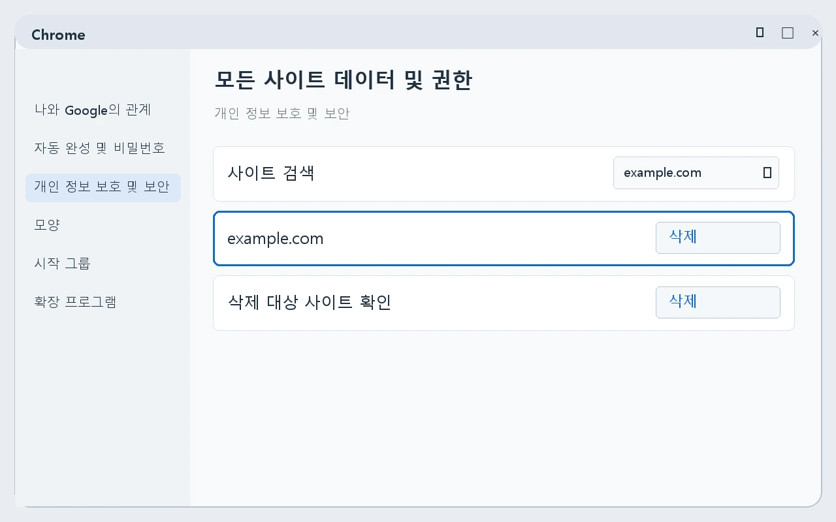Screen dimensions: 836x522
Task: Click the 개인 정보 보호 및 보안 subtitle under heading
Action: (282, 114)
